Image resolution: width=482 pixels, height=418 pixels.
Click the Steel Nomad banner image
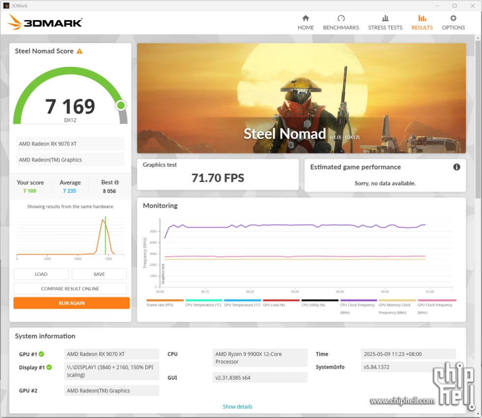[x=301, y=98]
